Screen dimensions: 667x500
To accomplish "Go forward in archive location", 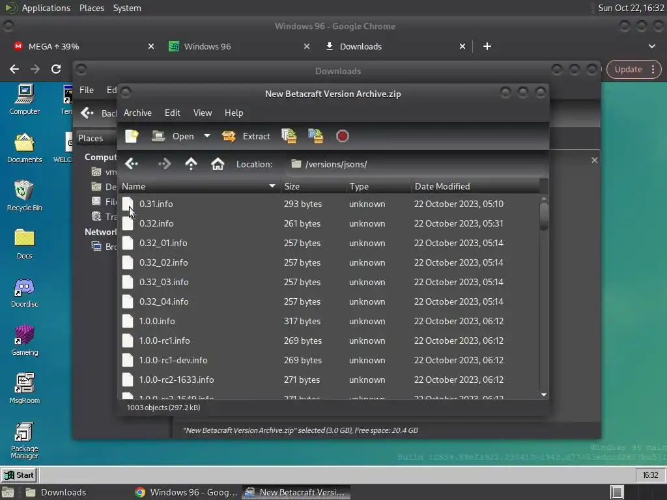I will click(x=165, y=163).
